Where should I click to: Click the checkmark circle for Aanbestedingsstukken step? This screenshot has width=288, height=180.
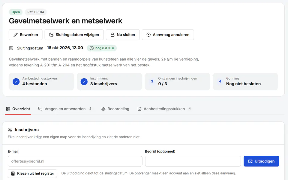(x=16, y=81)
